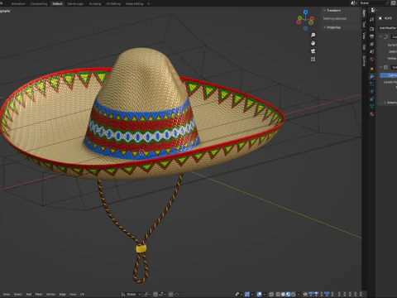Open the Tool properties tab icon
397x298 pixels.
click(372, 19)
